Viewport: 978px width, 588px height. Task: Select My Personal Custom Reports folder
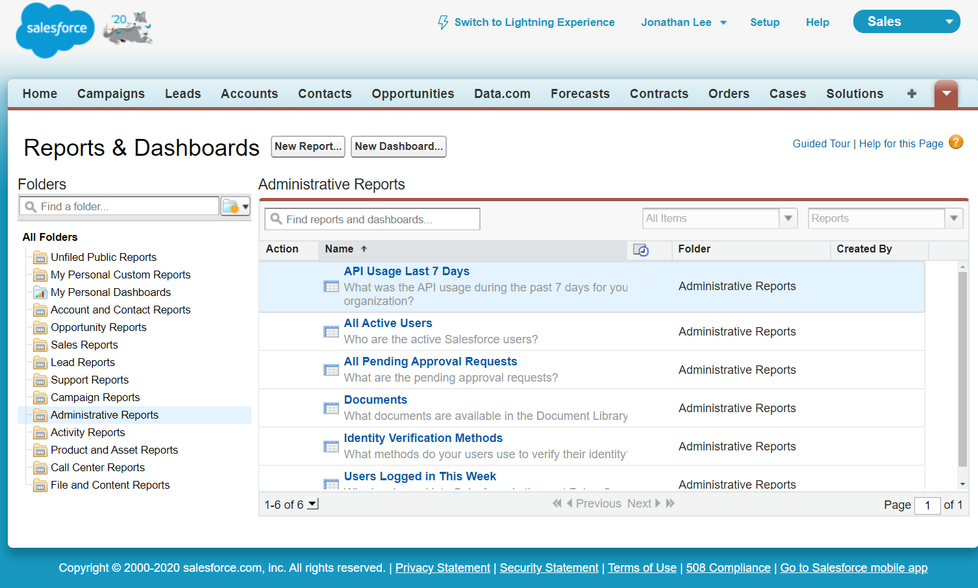(x=121, y=275)
